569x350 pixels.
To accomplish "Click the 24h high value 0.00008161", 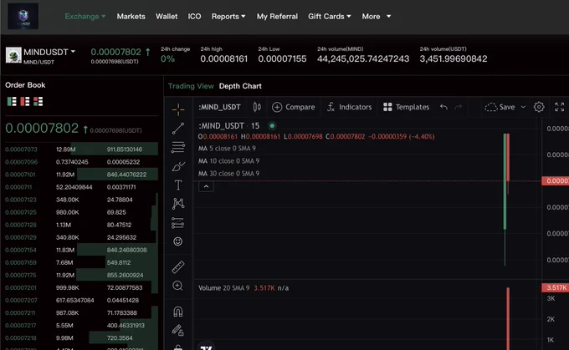I will [224, 58].
